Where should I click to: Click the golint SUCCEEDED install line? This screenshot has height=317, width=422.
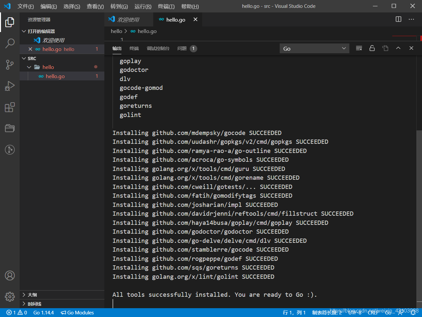coord(193,276)
